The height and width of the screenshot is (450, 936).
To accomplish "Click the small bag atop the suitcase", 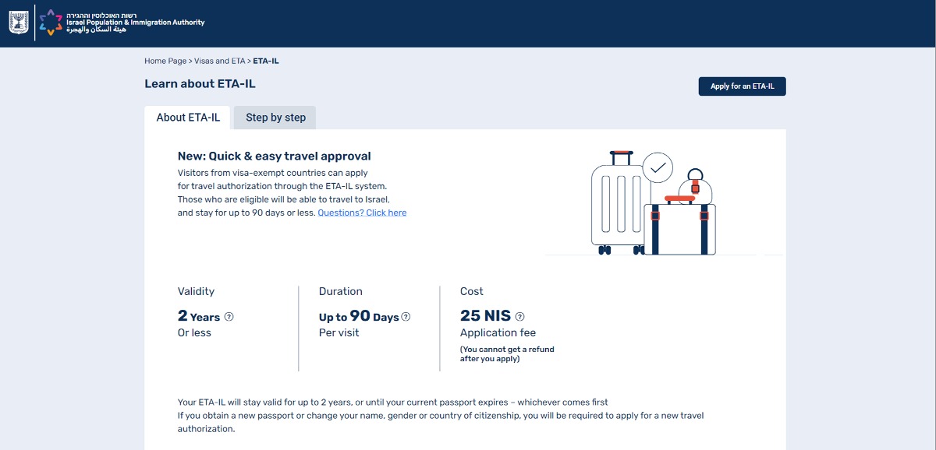I will [x=694, y=185].
